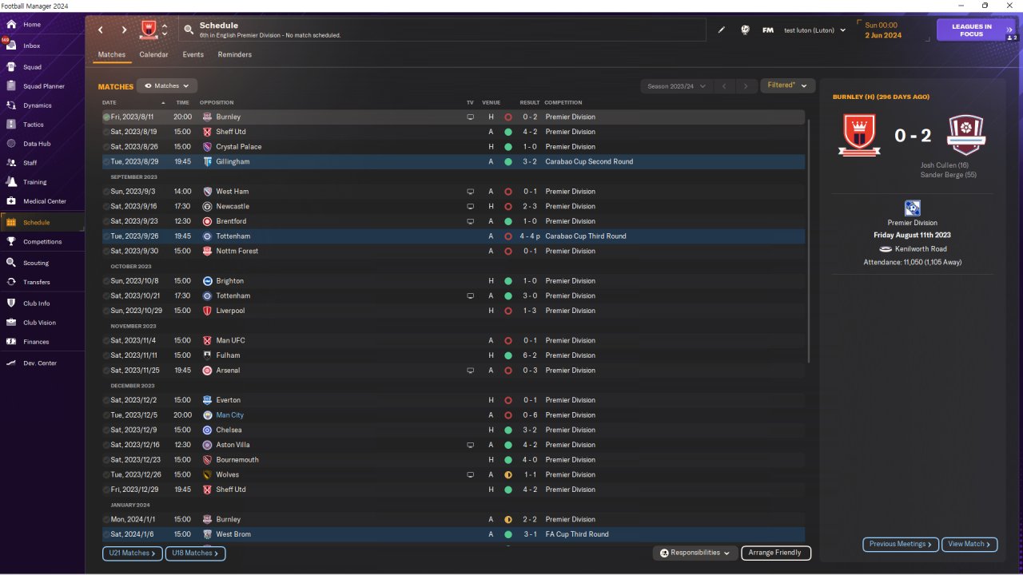Open the Tactics screen

pos(34,125)
